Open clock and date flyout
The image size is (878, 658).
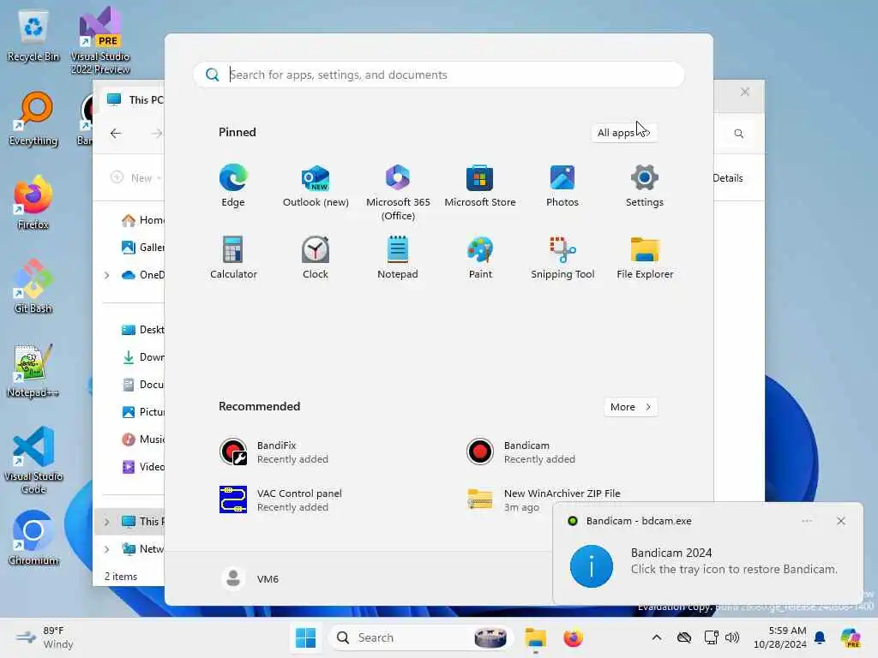click(780, 637)
